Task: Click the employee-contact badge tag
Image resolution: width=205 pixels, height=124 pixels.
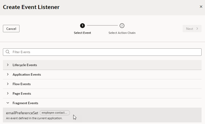Action: pyautogui.click(x=55, y=113)
